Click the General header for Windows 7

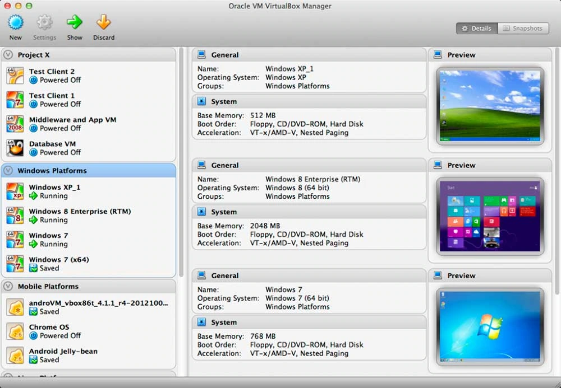(x=310, y=275)
